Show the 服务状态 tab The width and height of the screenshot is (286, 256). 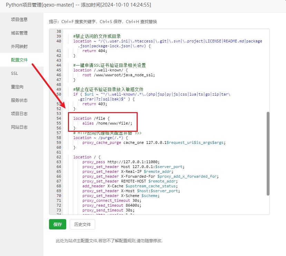19,100
